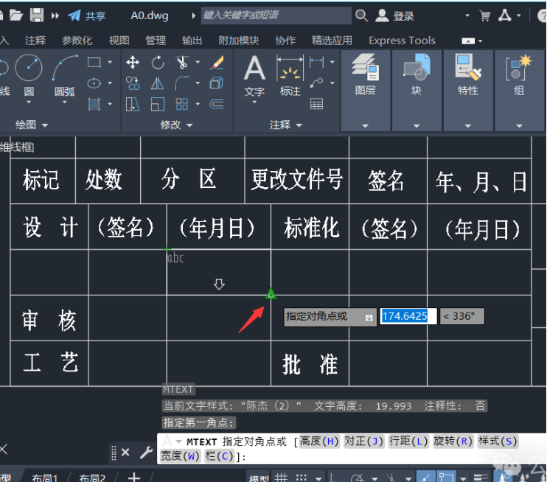Expand more quick access tools chevron

pyautogui.click(x=55, y=15)
